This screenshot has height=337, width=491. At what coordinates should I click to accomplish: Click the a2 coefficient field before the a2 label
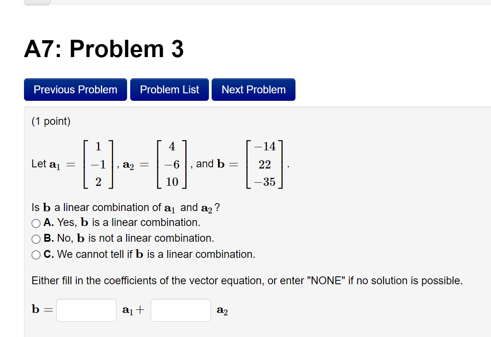[181, 310]
